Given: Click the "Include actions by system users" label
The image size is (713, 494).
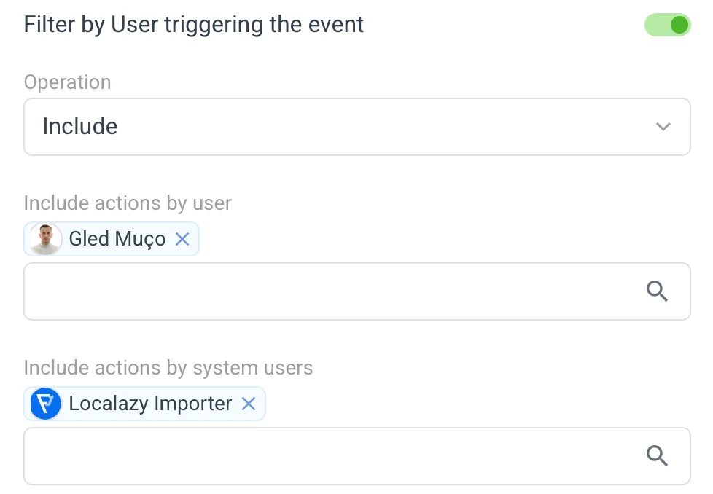Looking at the screenshot, I should 168,368.
